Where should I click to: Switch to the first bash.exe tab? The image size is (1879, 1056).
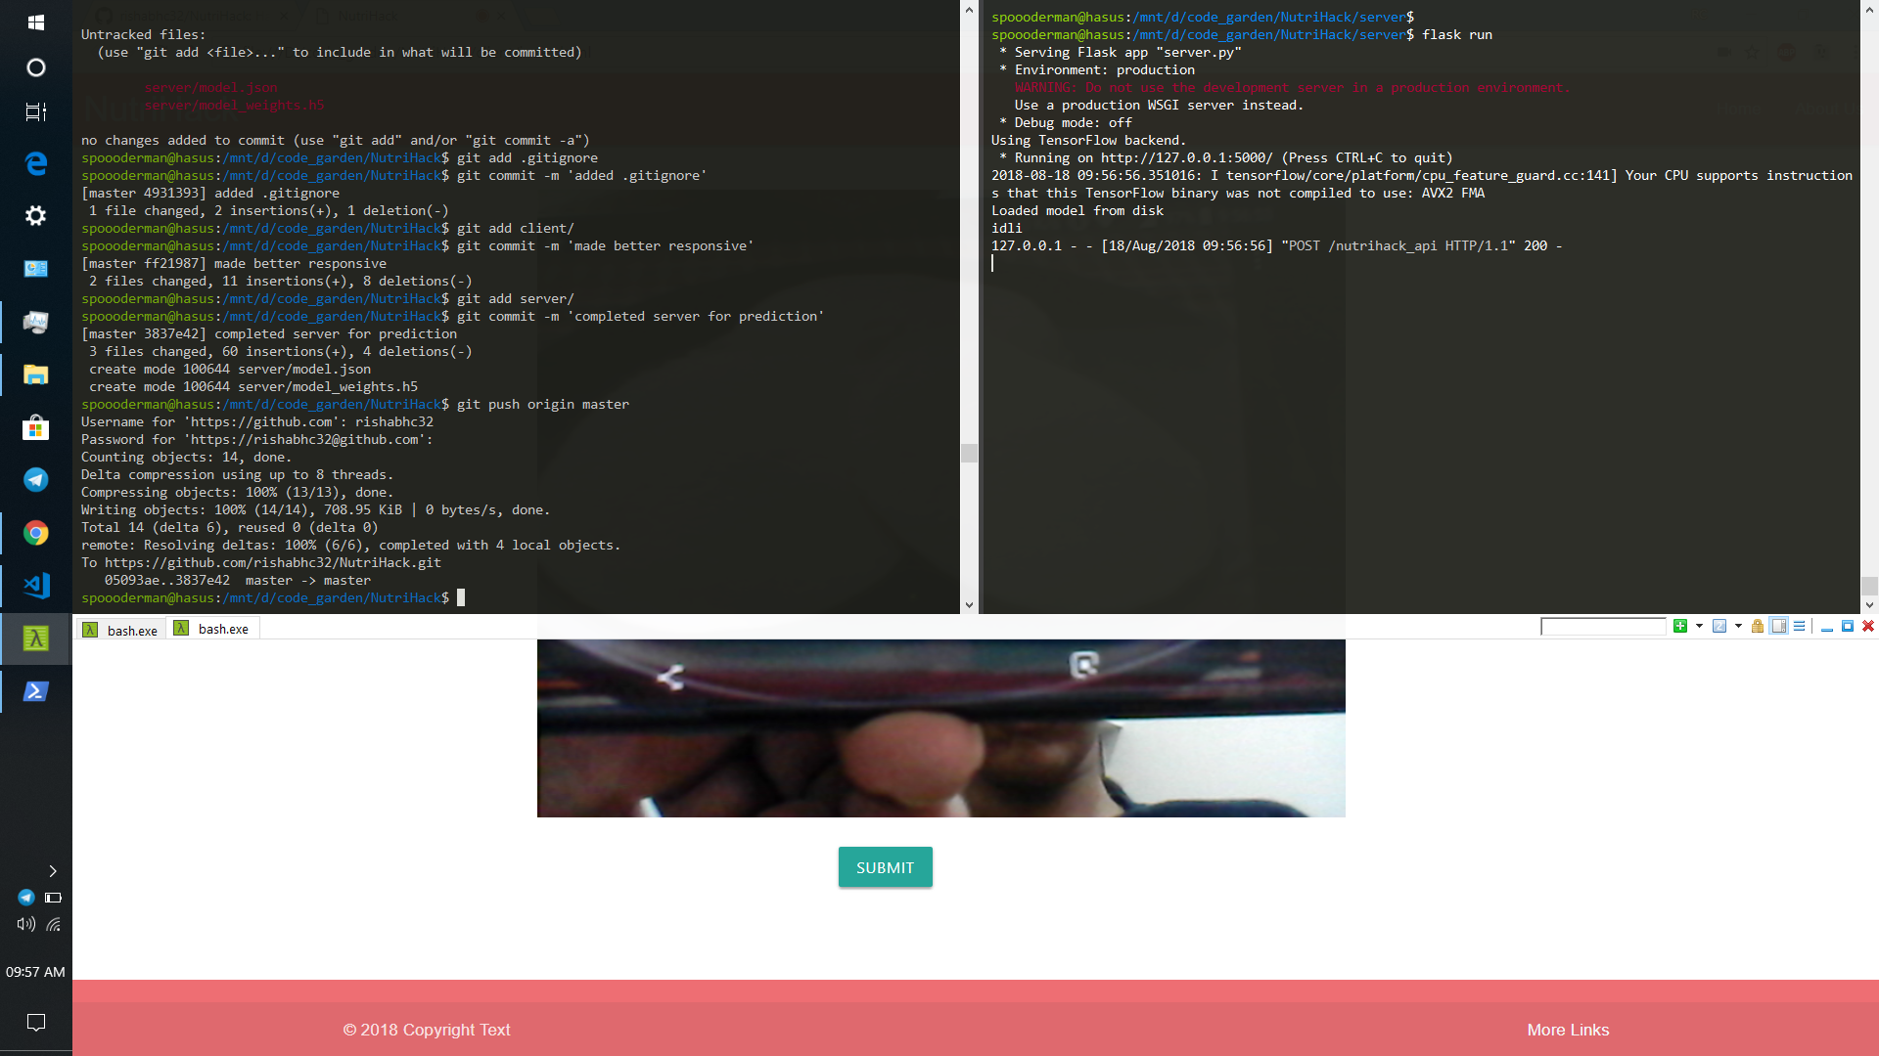tap(121, 630)
